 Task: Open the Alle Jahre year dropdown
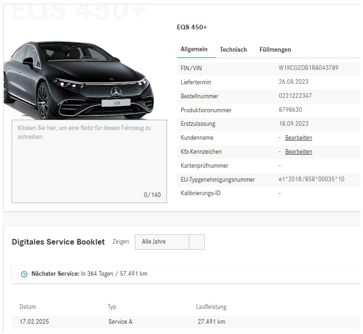tap(170, 242)
